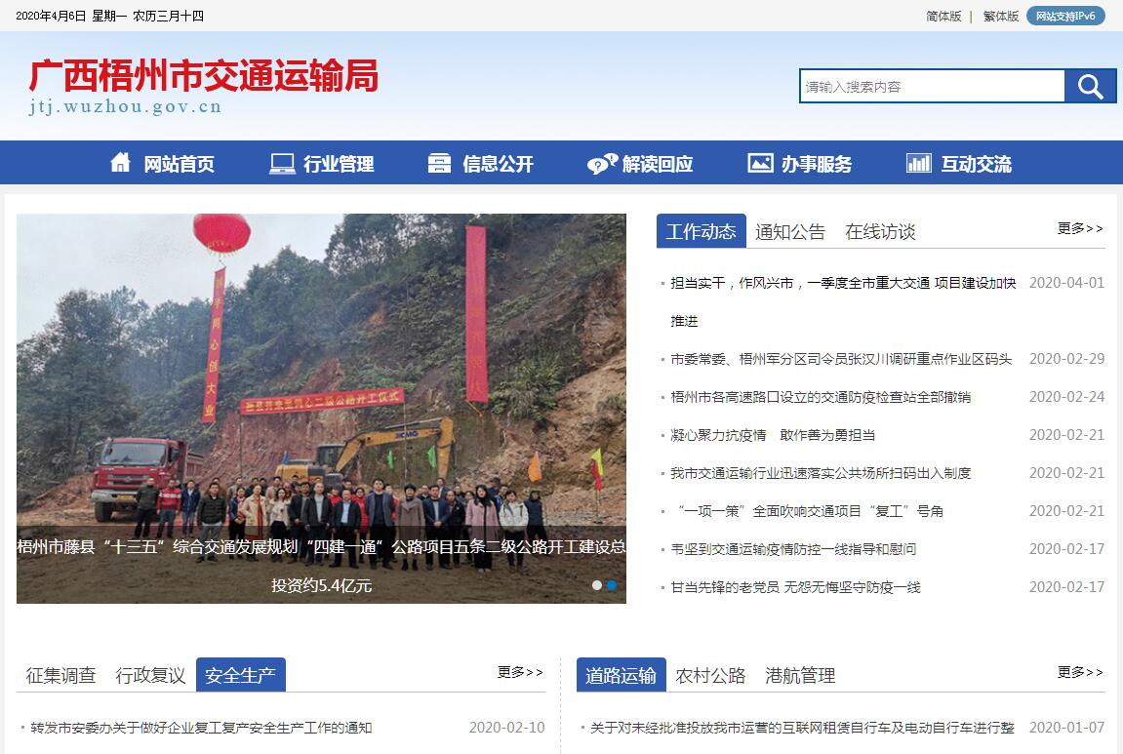Open the 农村公路 tab
1123x754 pixels.
pos(710,675)
